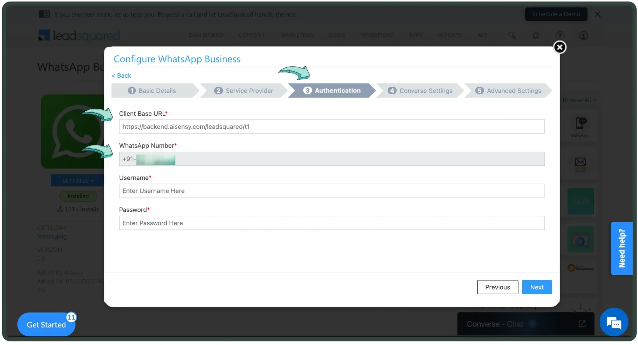Open the email envelope app icon
Viewport: 638px width, 345px height.
[580, 164]
